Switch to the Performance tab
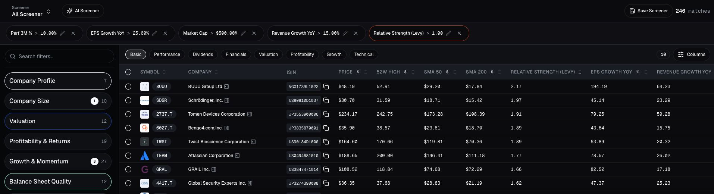This screenshot has width=714, height=194. [x=167, y=54]
